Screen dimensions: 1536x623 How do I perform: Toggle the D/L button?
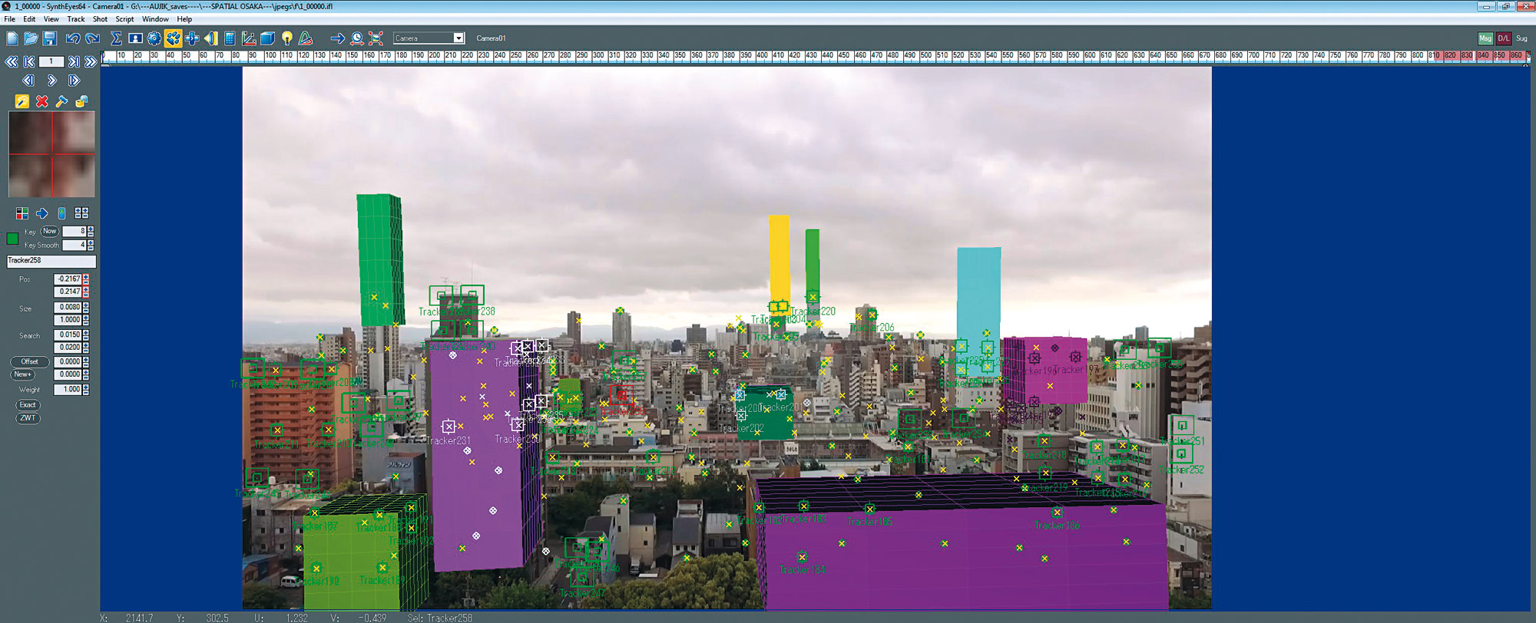(1503, 38)
